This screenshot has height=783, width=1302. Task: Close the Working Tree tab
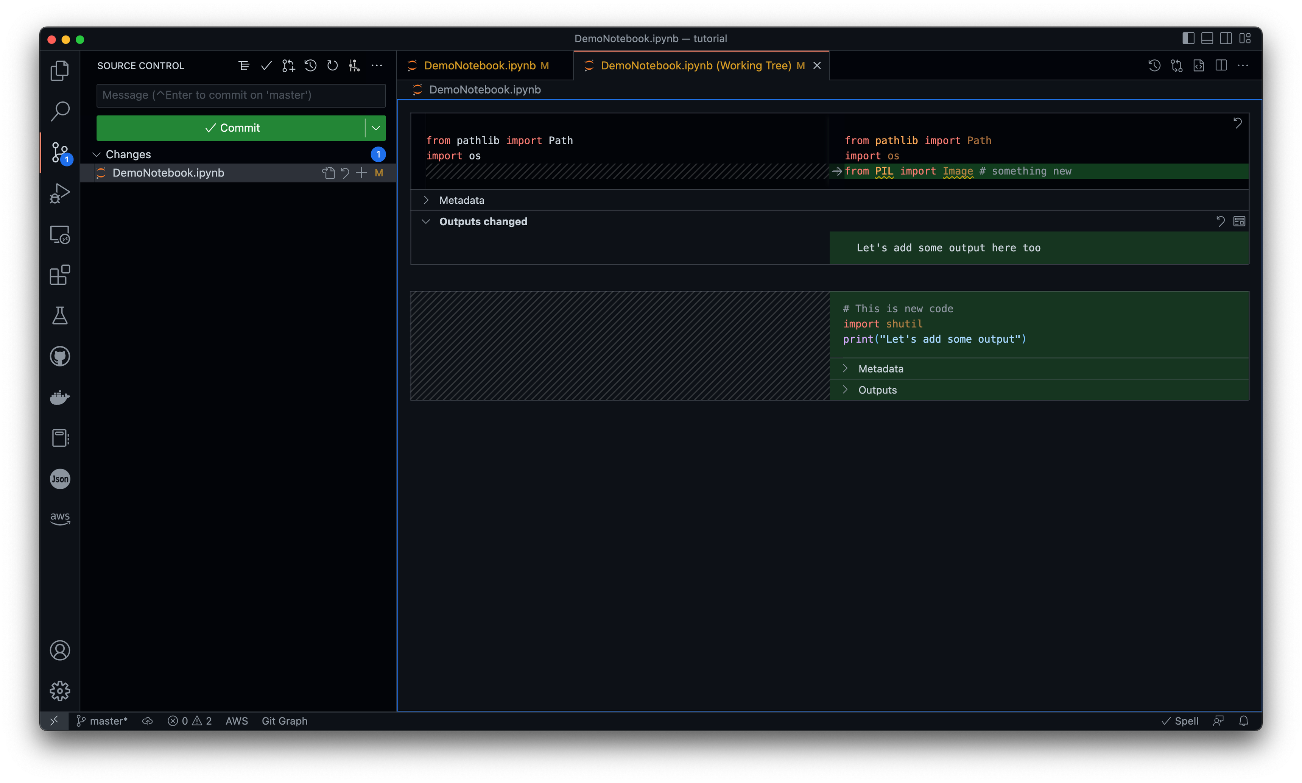[817, 66]
